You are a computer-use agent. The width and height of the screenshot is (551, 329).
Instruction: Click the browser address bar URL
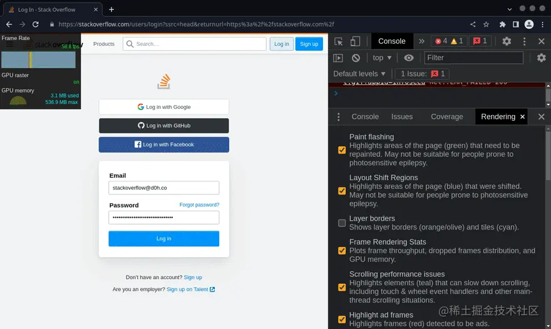(196, 24)
